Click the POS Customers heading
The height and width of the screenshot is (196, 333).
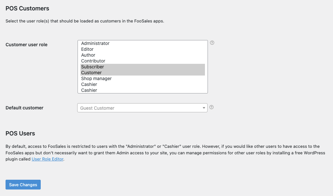27,8
